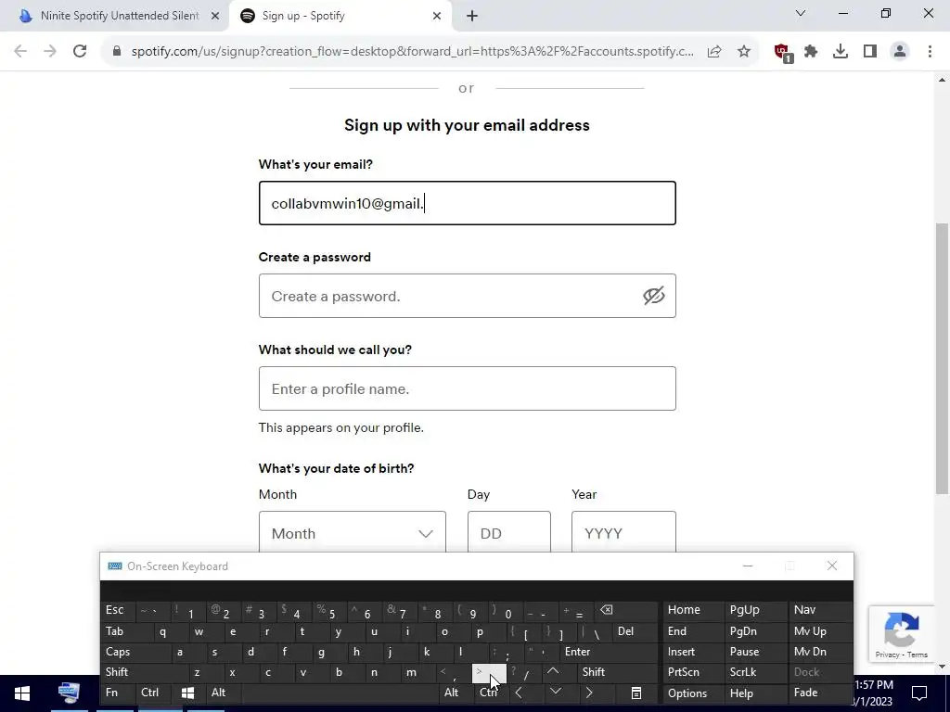Click the Enter key on On-Screen Keyboard

click(609, 652)
